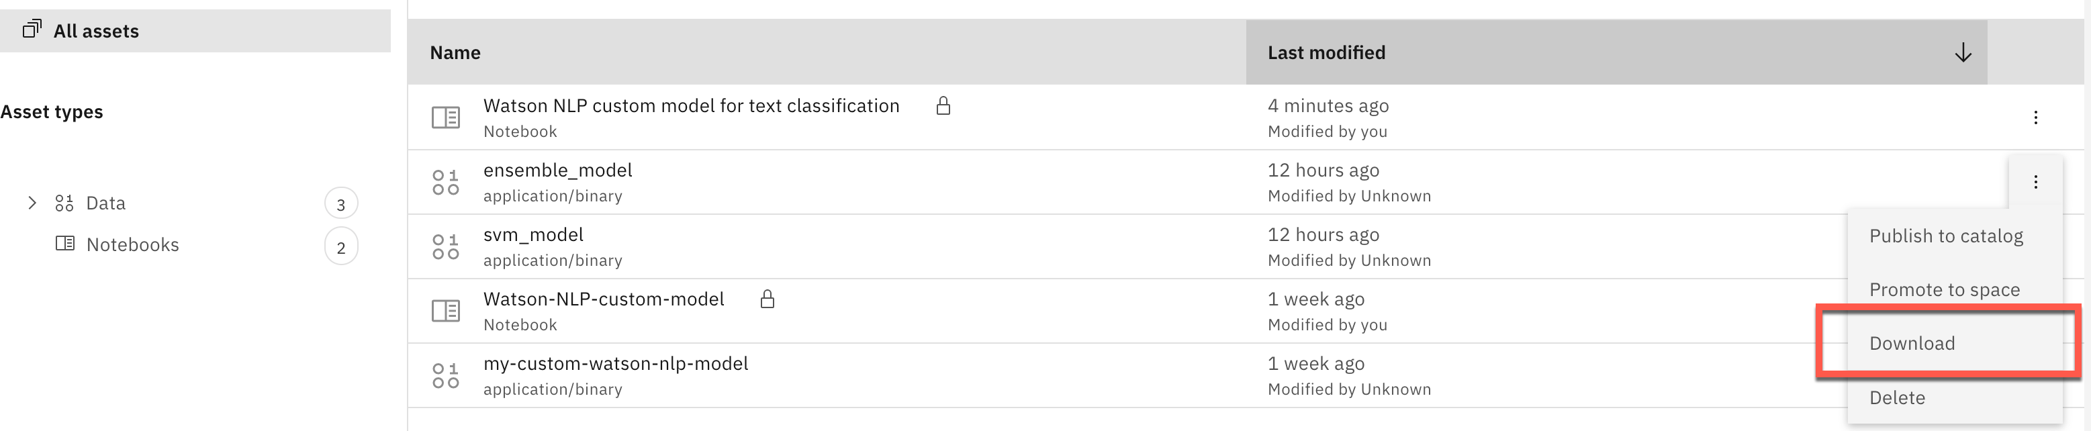Open the three-dot menu on ensemble_model row
The width and height of the screenshot is (2091, 431).
[x=2036, y=182]
